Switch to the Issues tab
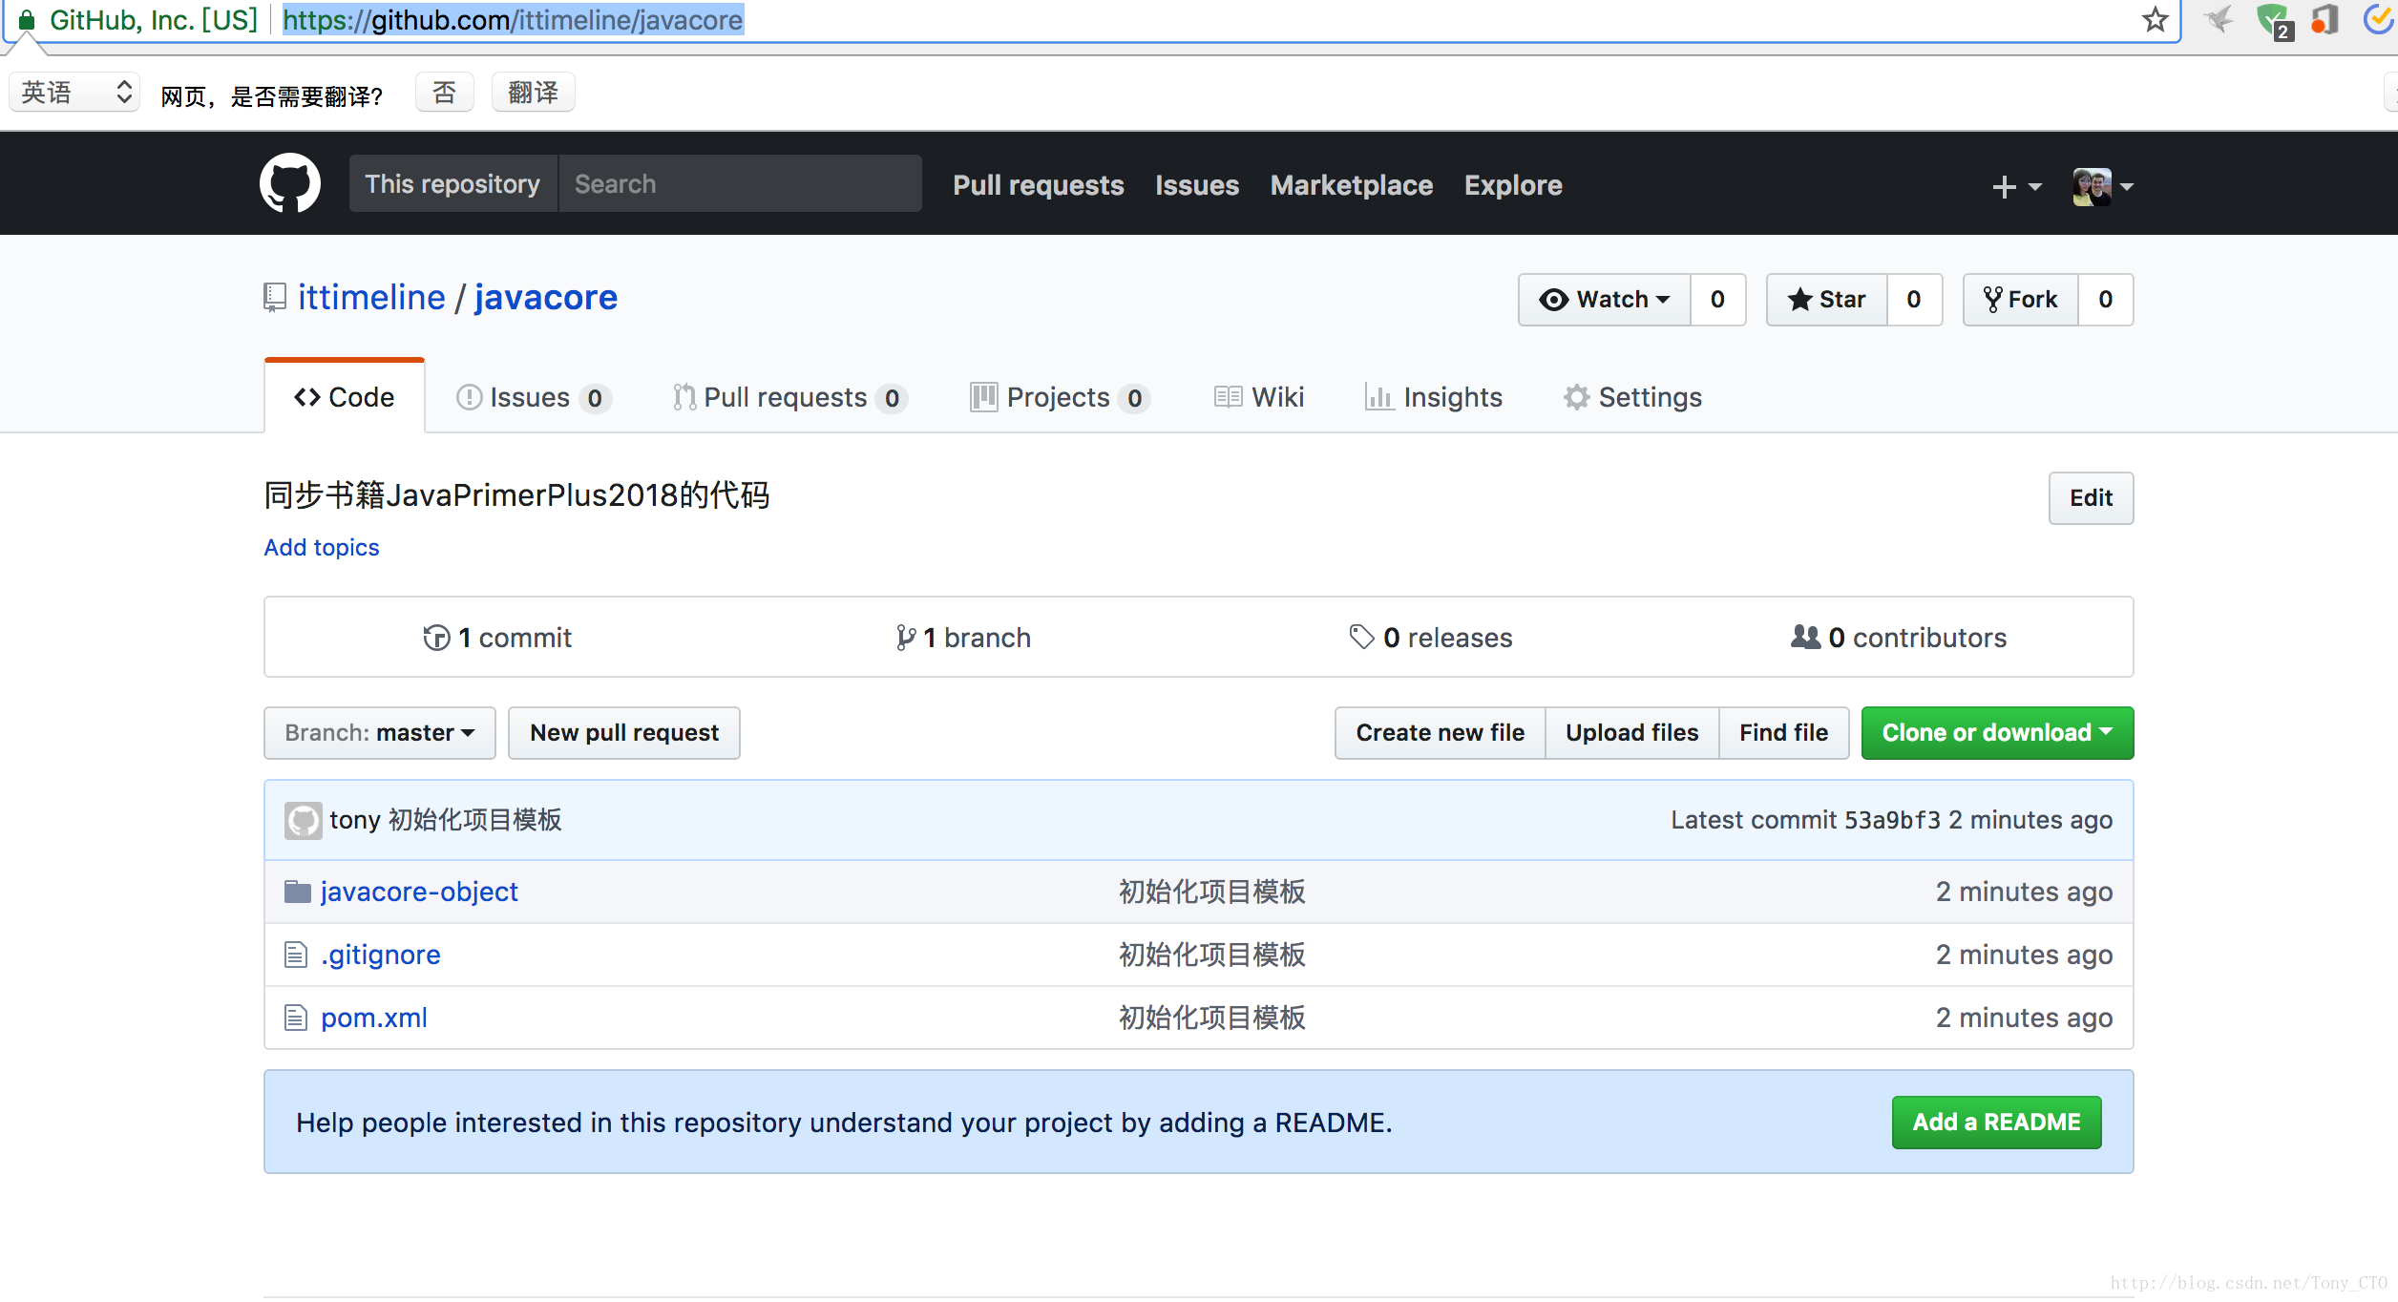The height and width of the screenshot is (1302, 2398). click(534, 397)
